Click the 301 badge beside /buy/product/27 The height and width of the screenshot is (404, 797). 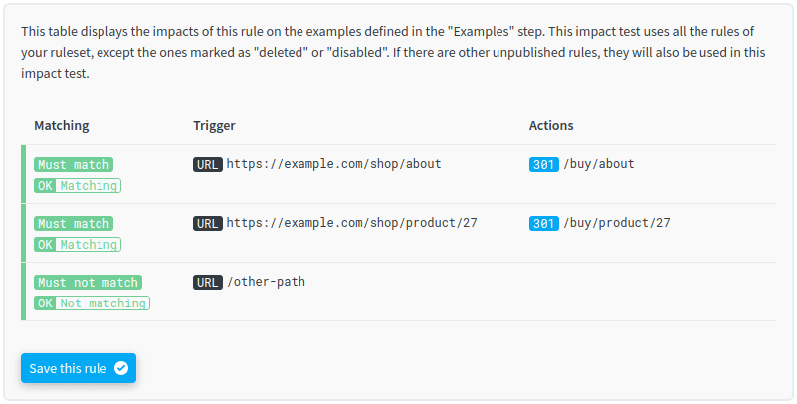pyautogui.click(x=543, y=224)
